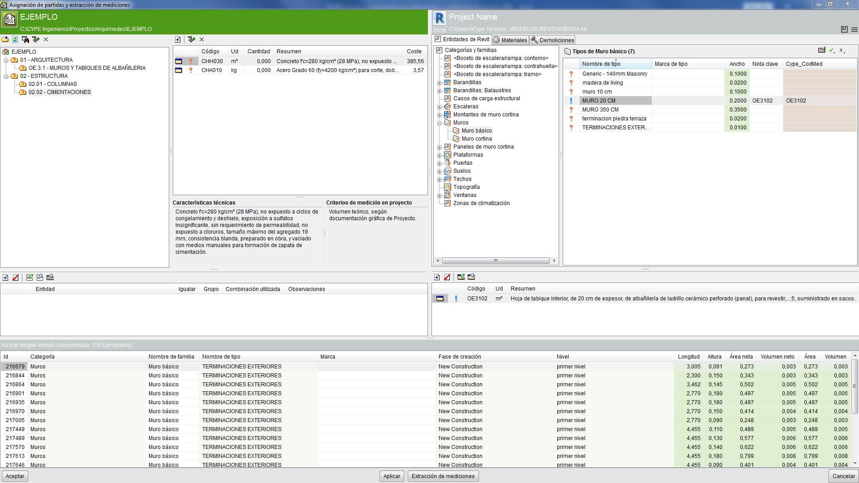Click the green refresh document icon

click(15, 39)
